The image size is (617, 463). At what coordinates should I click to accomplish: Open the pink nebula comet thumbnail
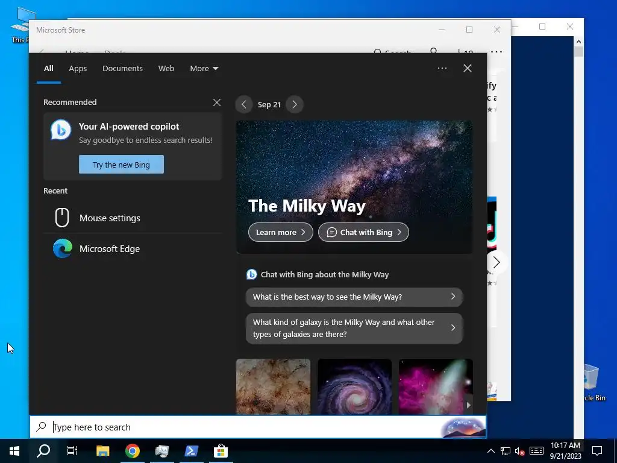click(x=436, y=386)
